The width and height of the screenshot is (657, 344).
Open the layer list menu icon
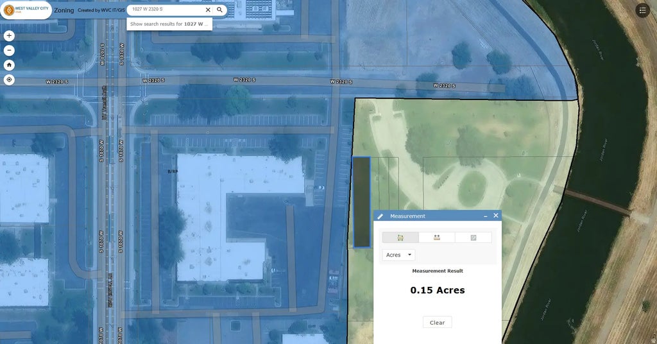642,10
